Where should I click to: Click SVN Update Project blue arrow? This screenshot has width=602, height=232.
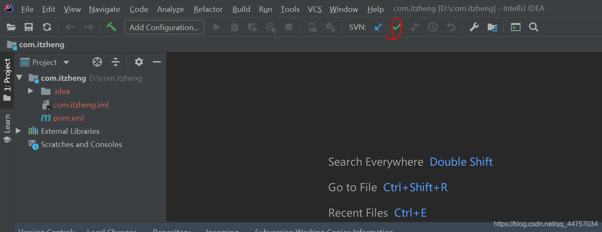point(378,27)
